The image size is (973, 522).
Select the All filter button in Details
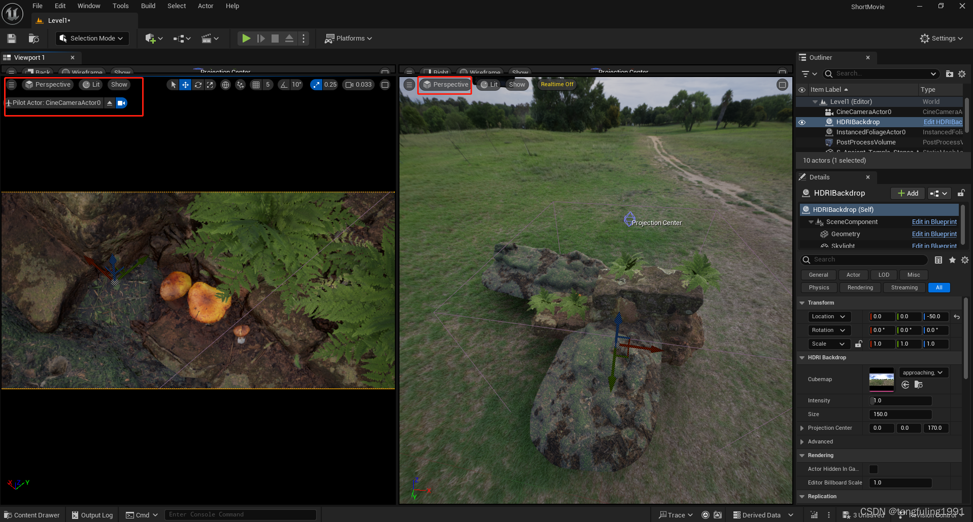pyautogui.click(x=939, y=288)
